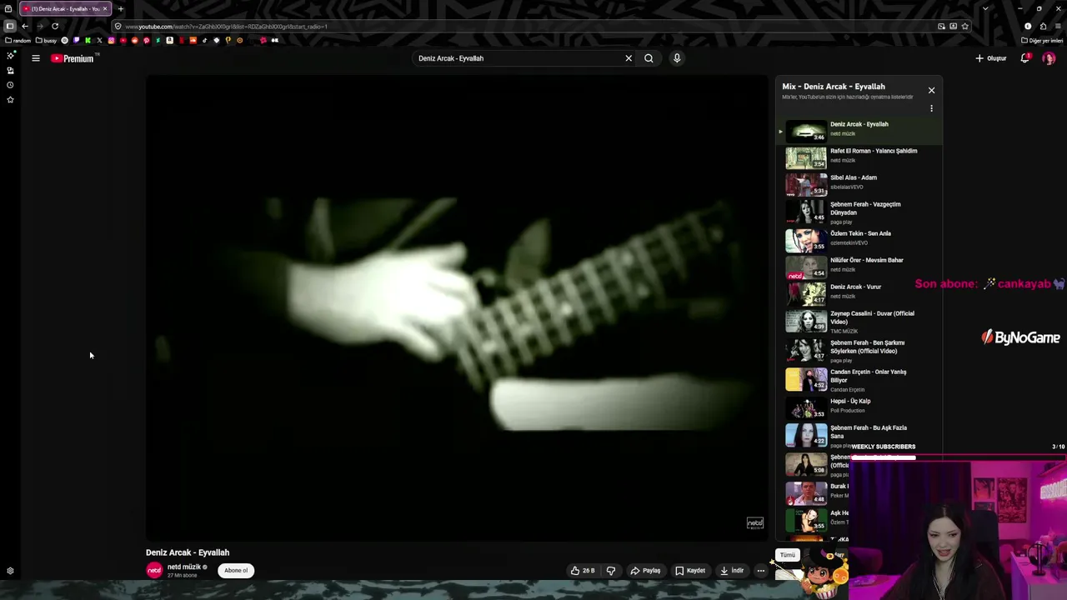Viewport: 1067px width, 600px height.
Task: Open sidebar bookmarks star icon
Action: tap(10, 100)
